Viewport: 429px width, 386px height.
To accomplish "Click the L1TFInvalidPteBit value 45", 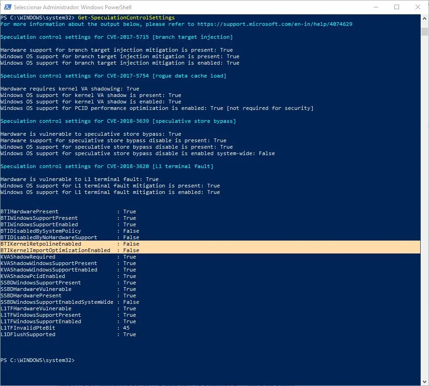I will click(x=126, y=328).
